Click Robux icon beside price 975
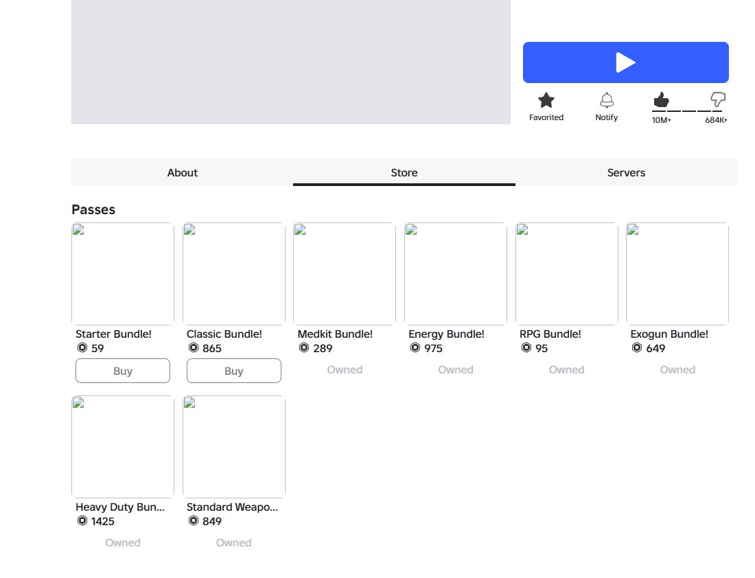 click(x=415, y=348)
